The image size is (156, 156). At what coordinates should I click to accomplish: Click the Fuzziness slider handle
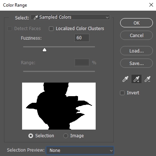45,50
